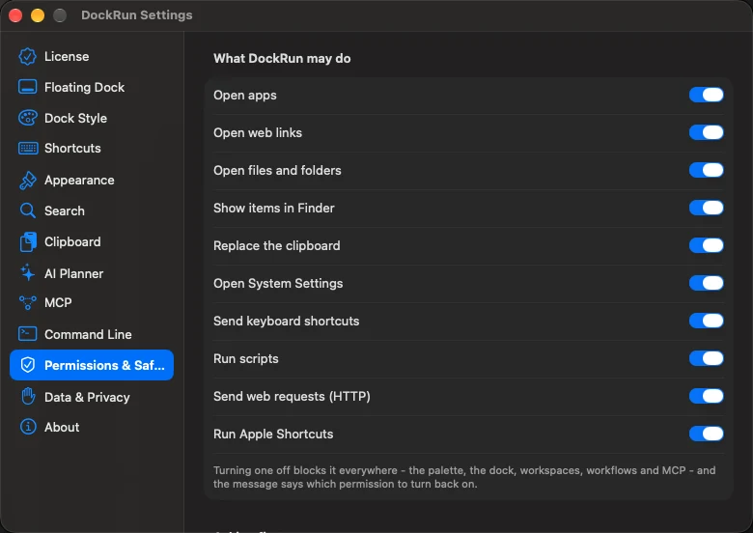Turn off Open web links toggle
The width and height of the screenshot is (753, 533).
click(x=706, y=132)
